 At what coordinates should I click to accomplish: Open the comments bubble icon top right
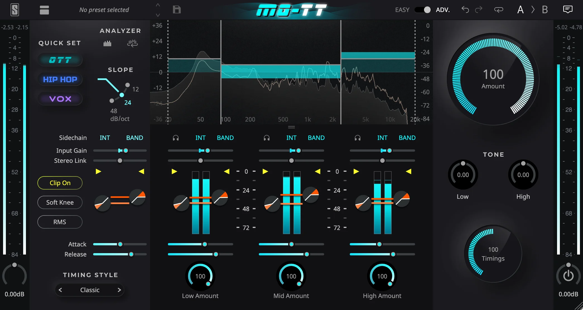(568, 9)
